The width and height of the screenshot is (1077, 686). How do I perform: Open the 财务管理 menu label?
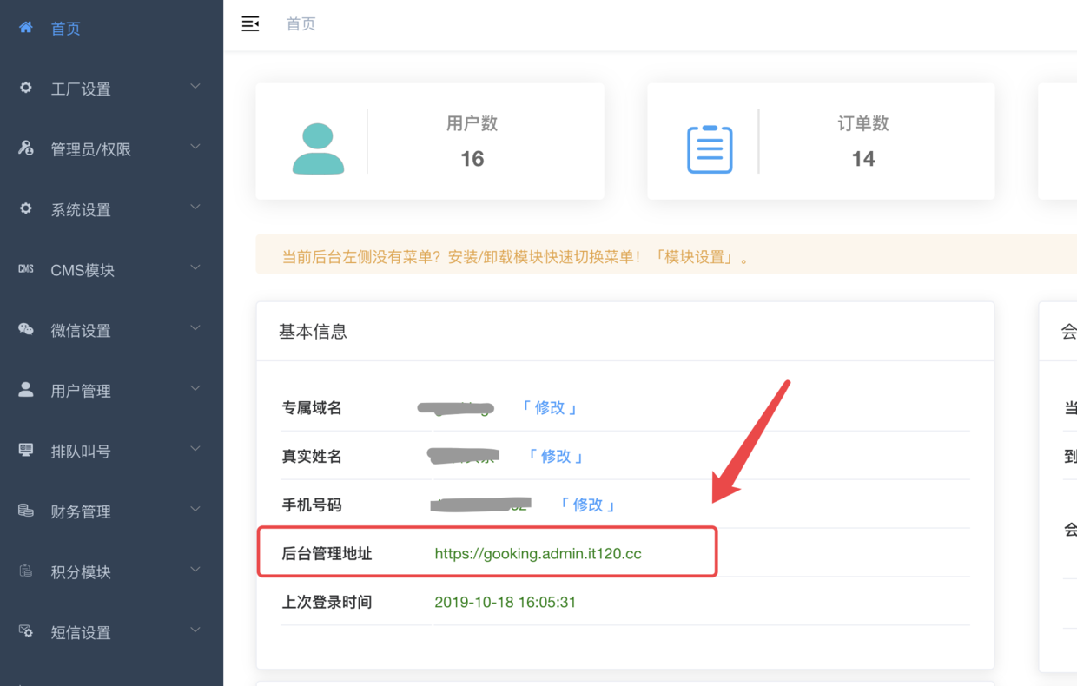coord(81,512)
